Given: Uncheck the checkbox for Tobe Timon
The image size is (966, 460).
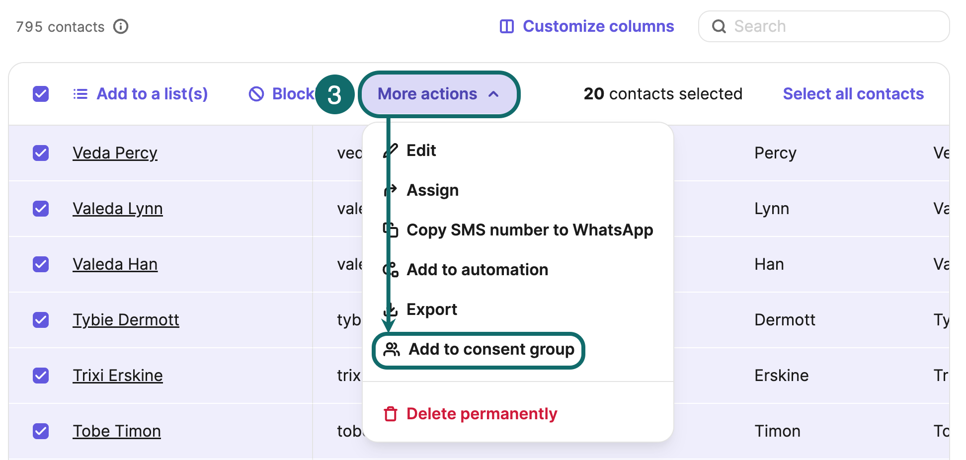Looking at the screenshot, I should click(41, 431).
